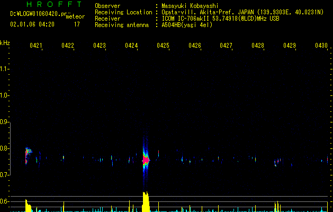Image resolution: width=333 pixels, height=212 pixels.
Task: Click the flag-shaped meteor echo before 0421
Action: pyautogui.click(x=28, y=155)
